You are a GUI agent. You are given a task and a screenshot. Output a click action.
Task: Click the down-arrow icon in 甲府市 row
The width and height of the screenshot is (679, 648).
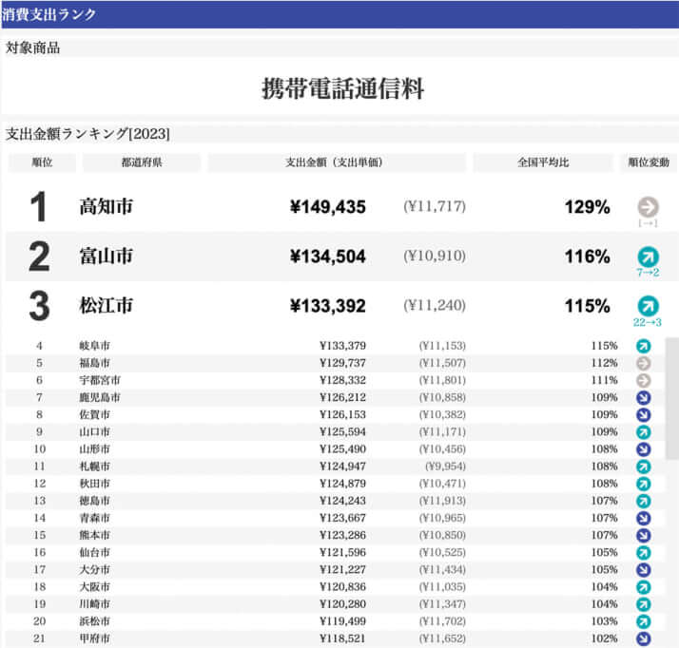click(x=643, y=638)
